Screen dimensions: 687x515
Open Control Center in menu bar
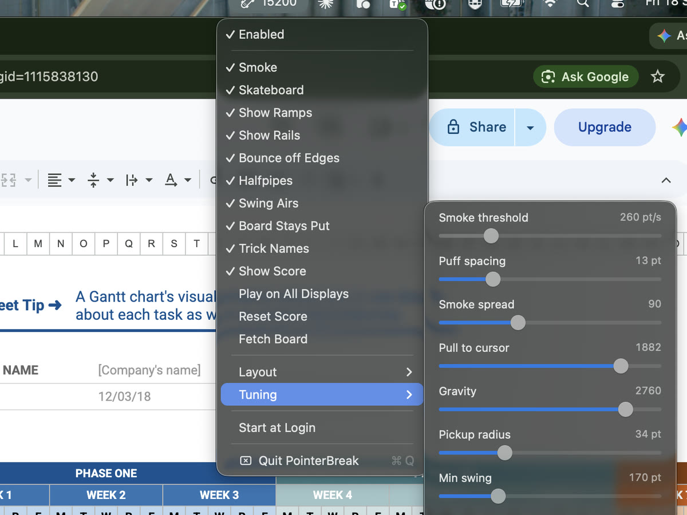[617, 3]
